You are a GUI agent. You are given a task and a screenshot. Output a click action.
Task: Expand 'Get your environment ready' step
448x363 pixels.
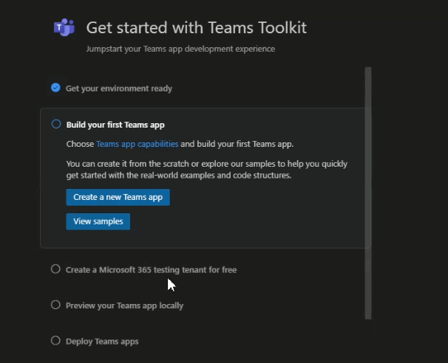click(x=119, y=89)
